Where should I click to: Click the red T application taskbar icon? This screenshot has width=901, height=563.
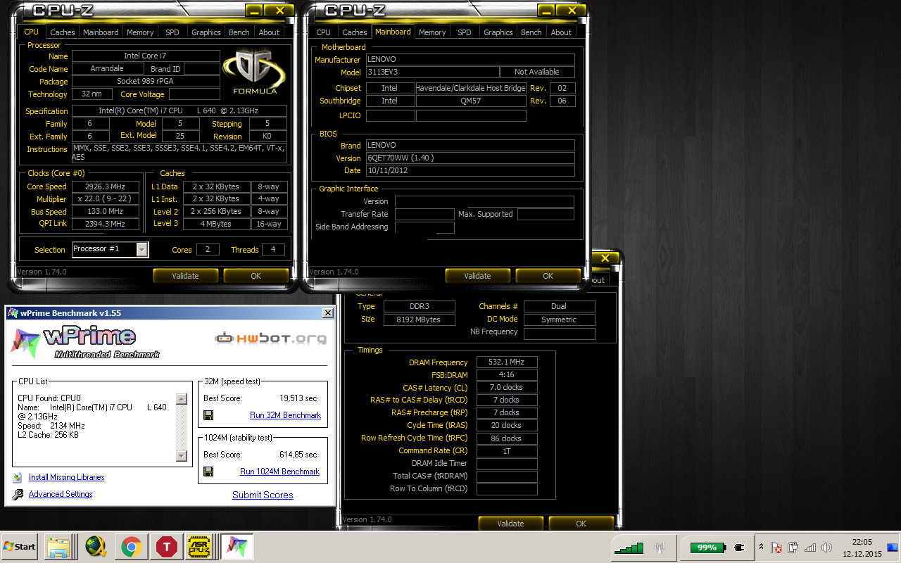[x=167, y=546]
